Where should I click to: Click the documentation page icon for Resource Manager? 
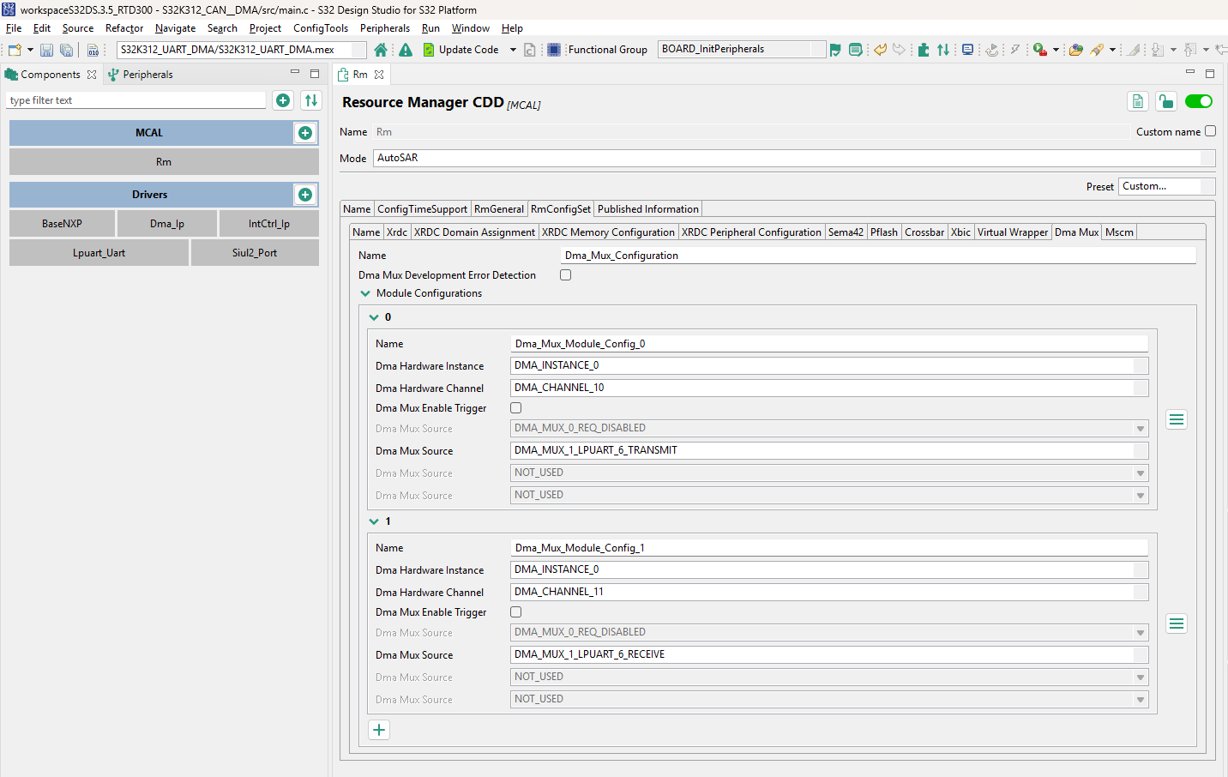tap(1138, 102)
